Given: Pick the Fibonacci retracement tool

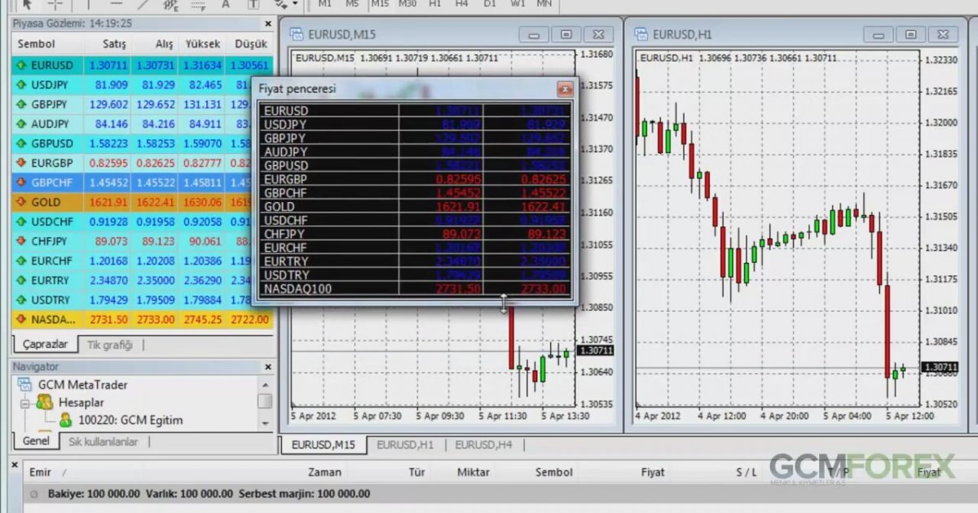Looking at the screenshot, I should (198, 4).
